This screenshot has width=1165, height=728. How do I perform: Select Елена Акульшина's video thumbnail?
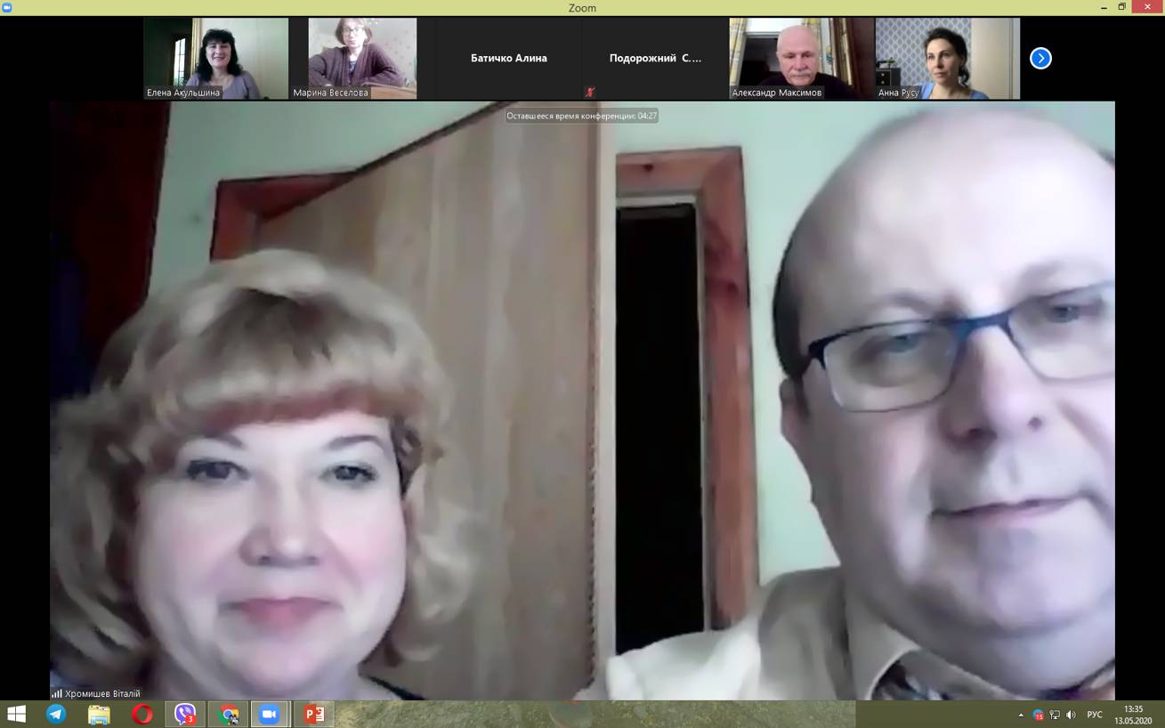(216, 58)
